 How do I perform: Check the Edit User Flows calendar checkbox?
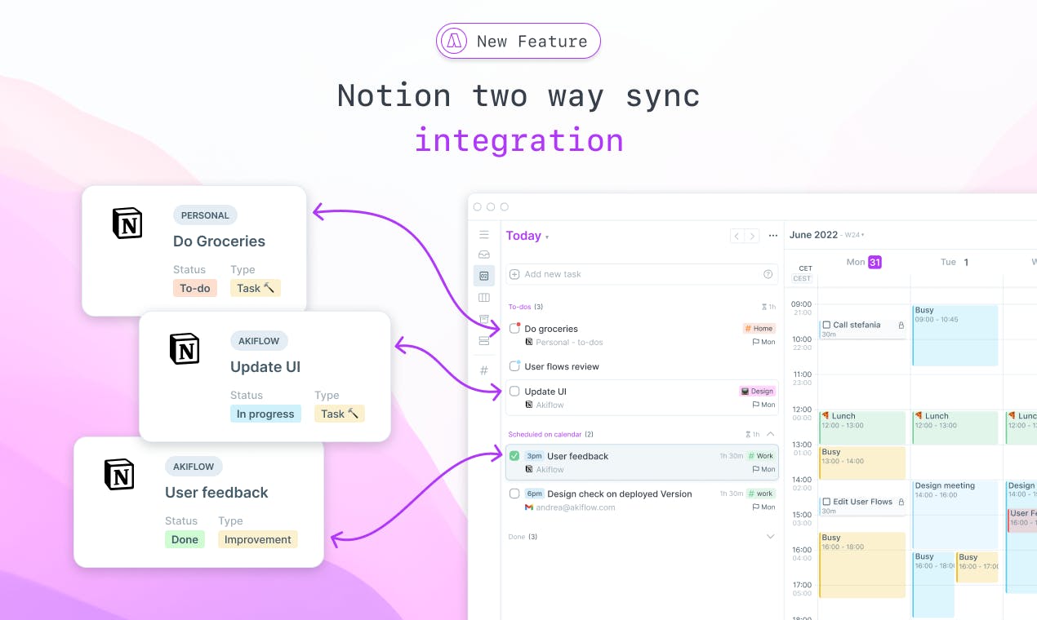click(826, 502)
